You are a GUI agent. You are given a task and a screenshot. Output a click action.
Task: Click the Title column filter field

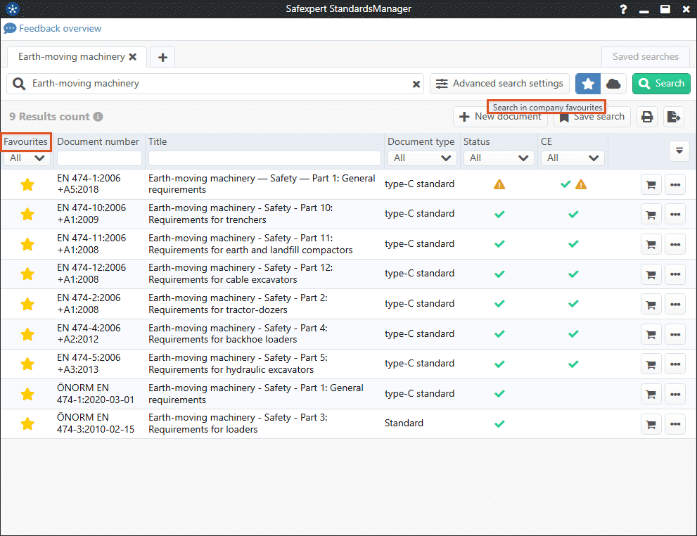click(264, 158)
